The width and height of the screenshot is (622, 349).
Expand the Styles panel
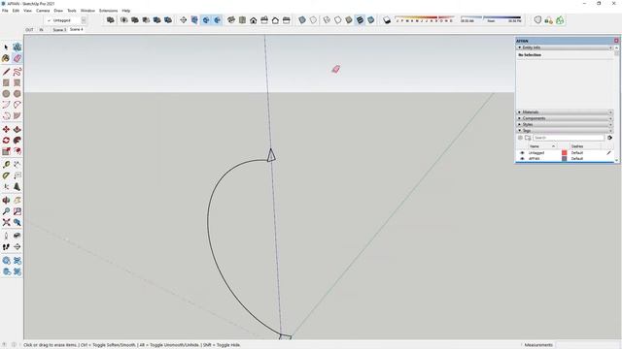coord(520,124)
